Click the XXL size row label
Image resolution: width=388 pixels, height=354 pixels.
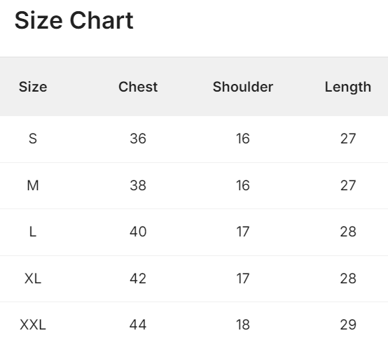point(33,325)
